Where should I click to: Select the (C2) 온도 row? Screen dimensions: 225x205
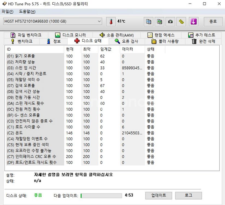pos(86,133)
